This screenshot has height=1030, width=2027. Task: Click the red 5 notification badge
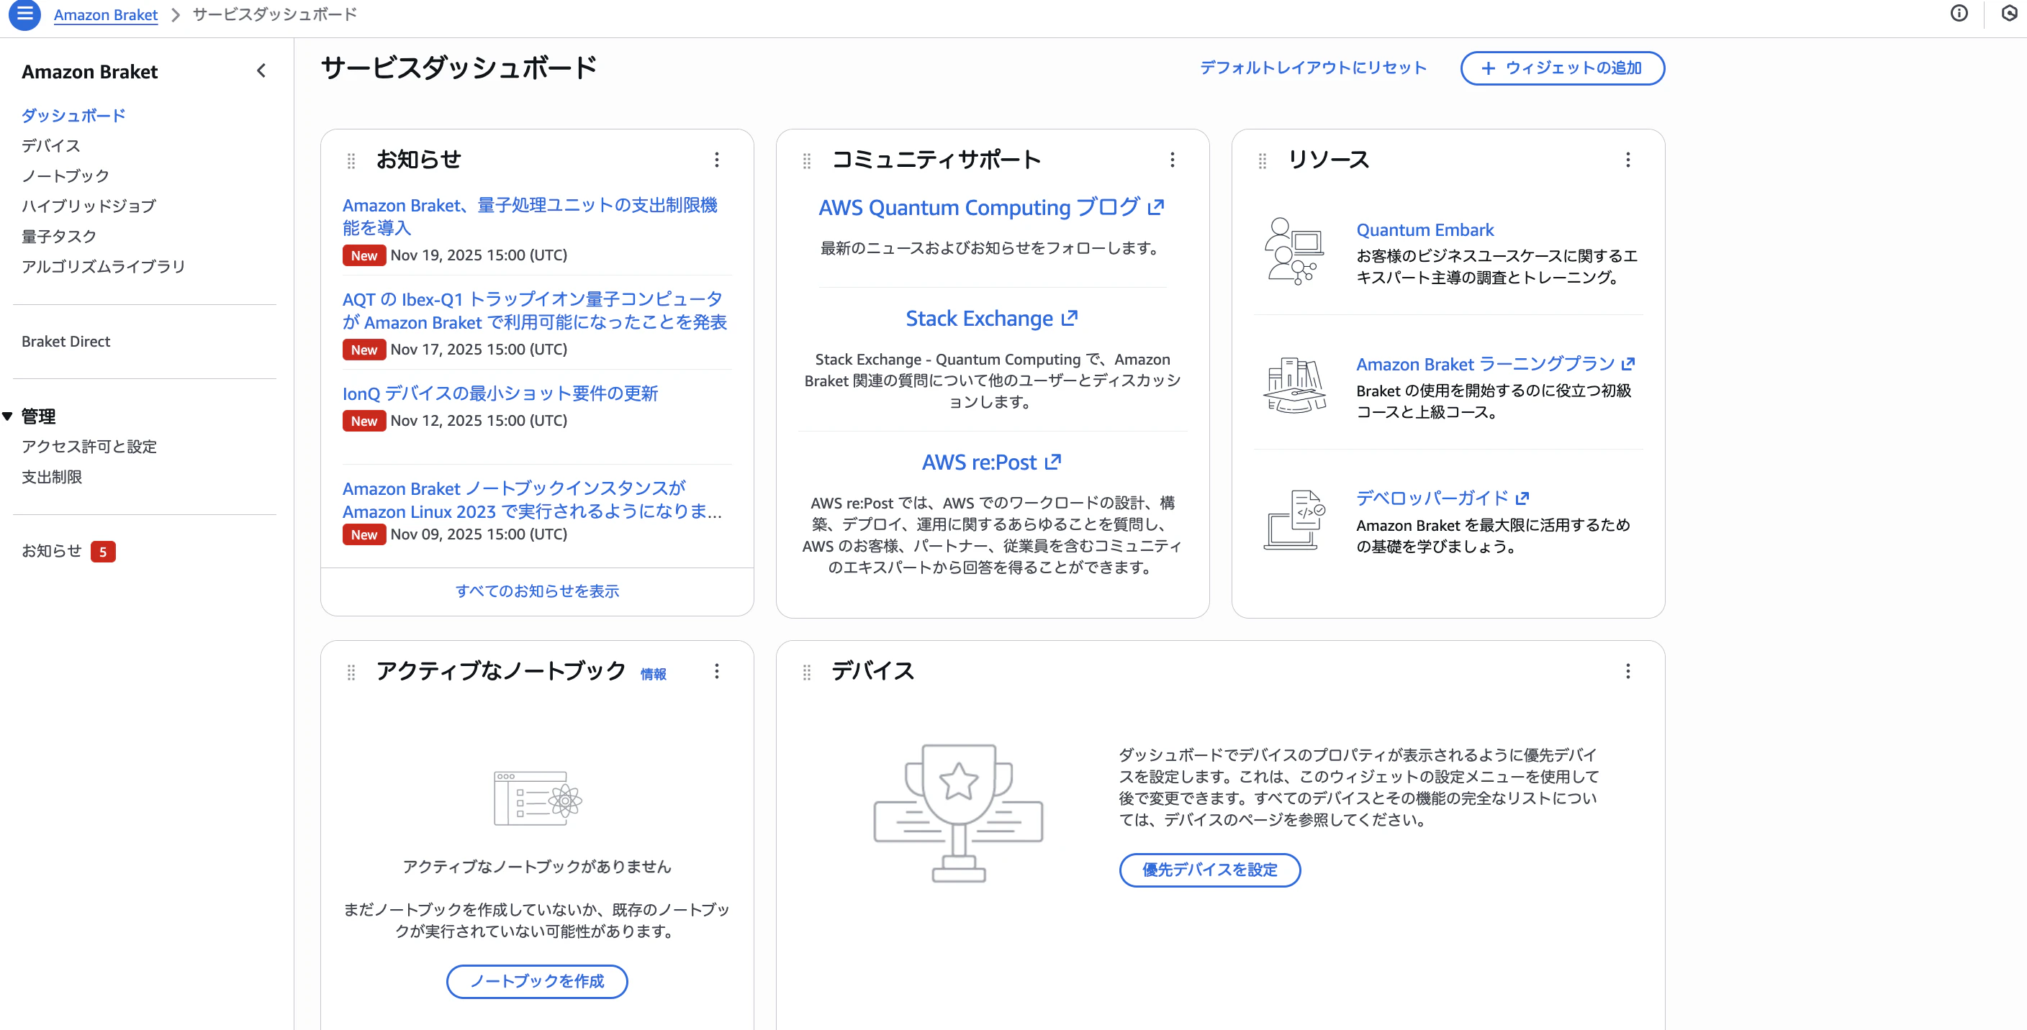103,552
